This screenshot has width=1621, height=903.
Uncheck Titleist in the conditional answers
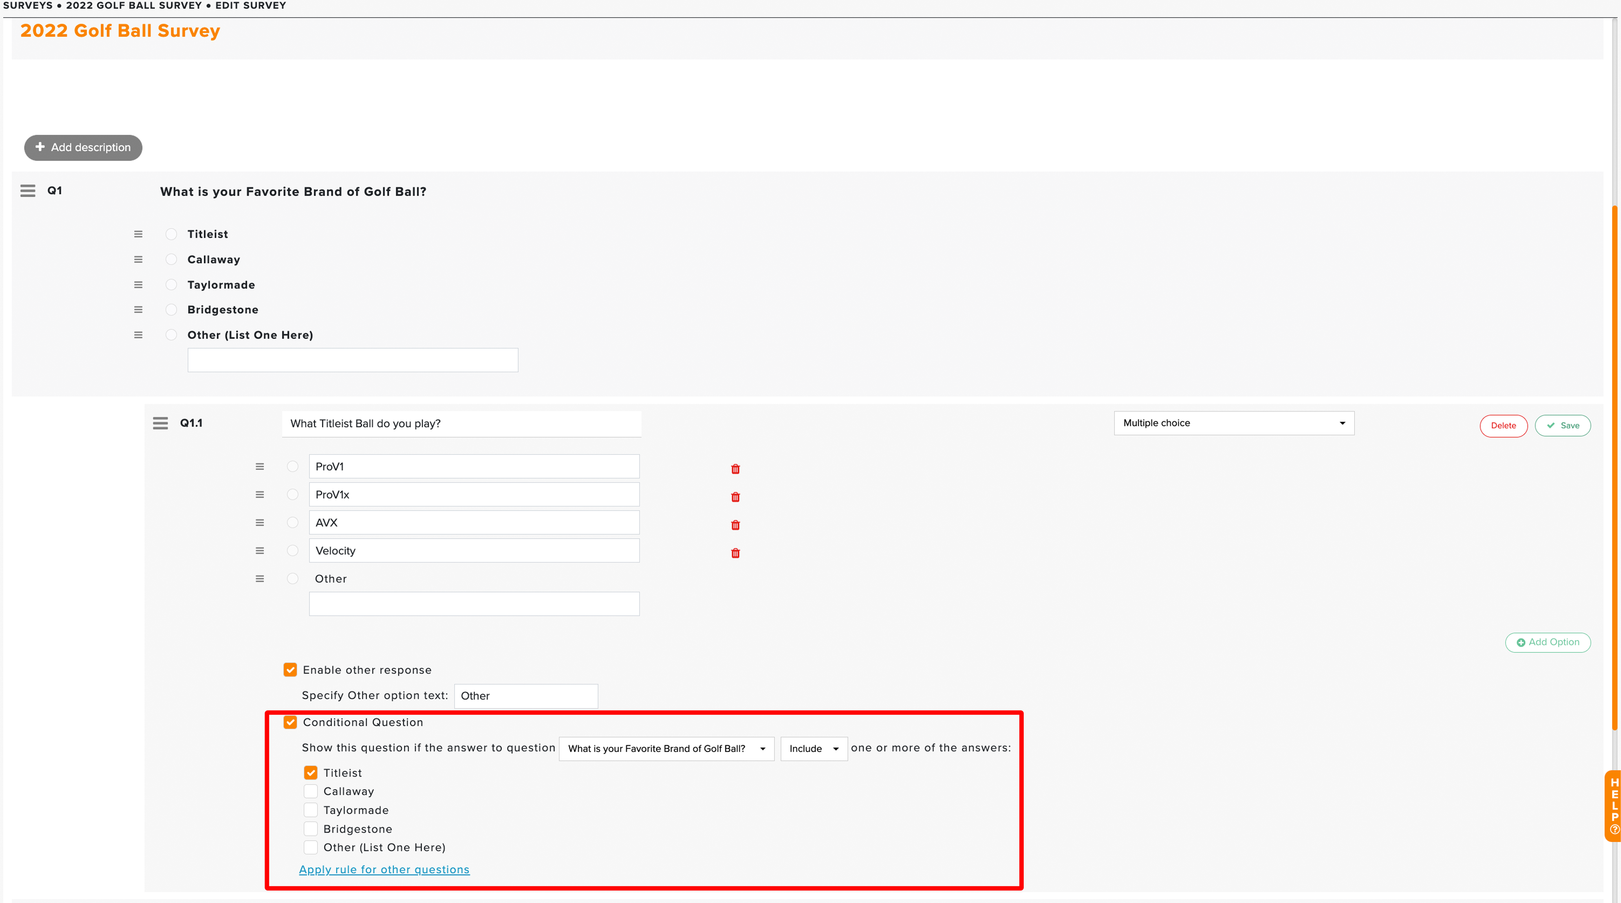click(x=311, y=773)
